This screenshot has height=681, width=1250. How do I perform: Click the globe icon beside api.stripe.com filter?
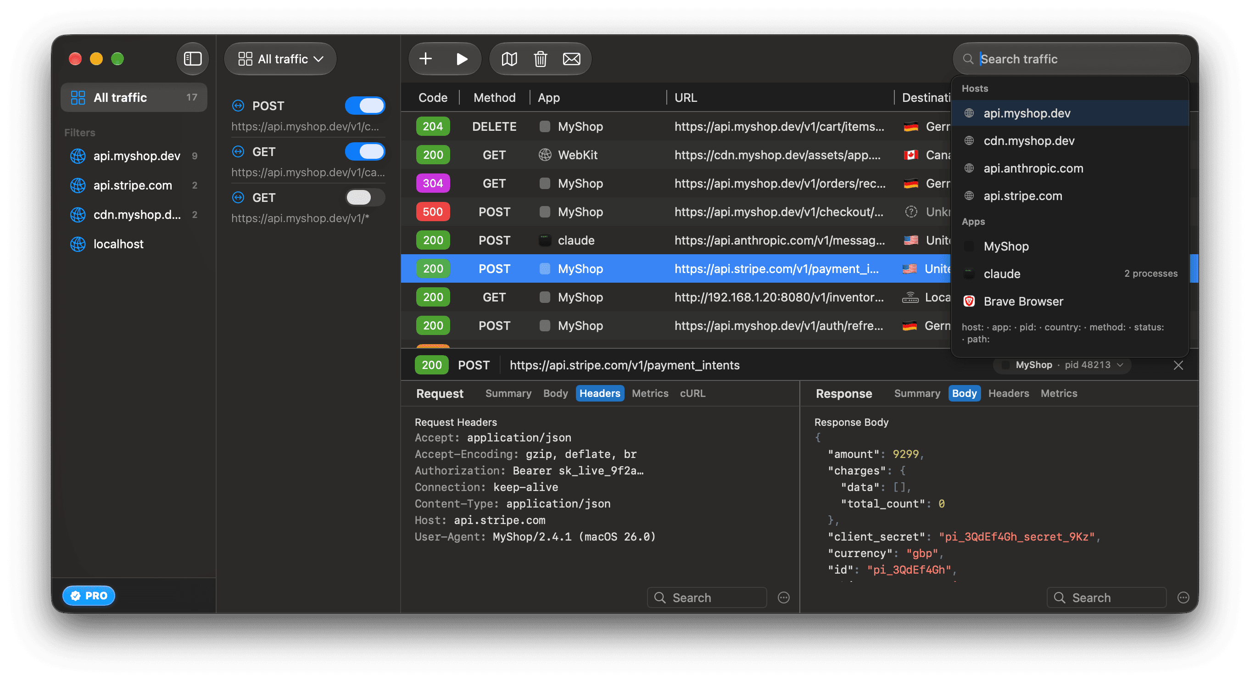click(78, 185)
